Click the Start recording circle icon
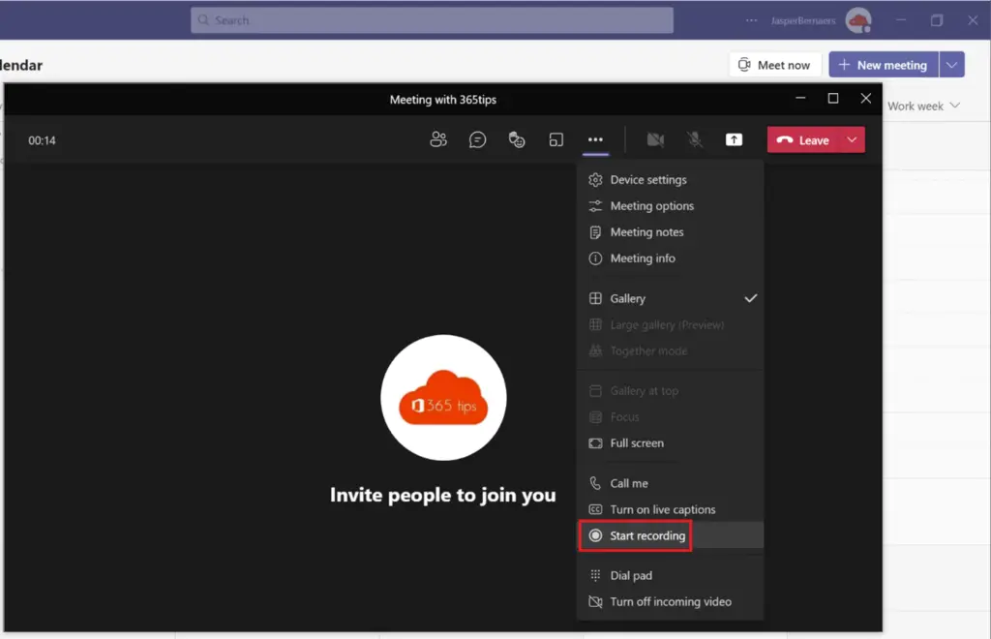 tap(595, 535)
